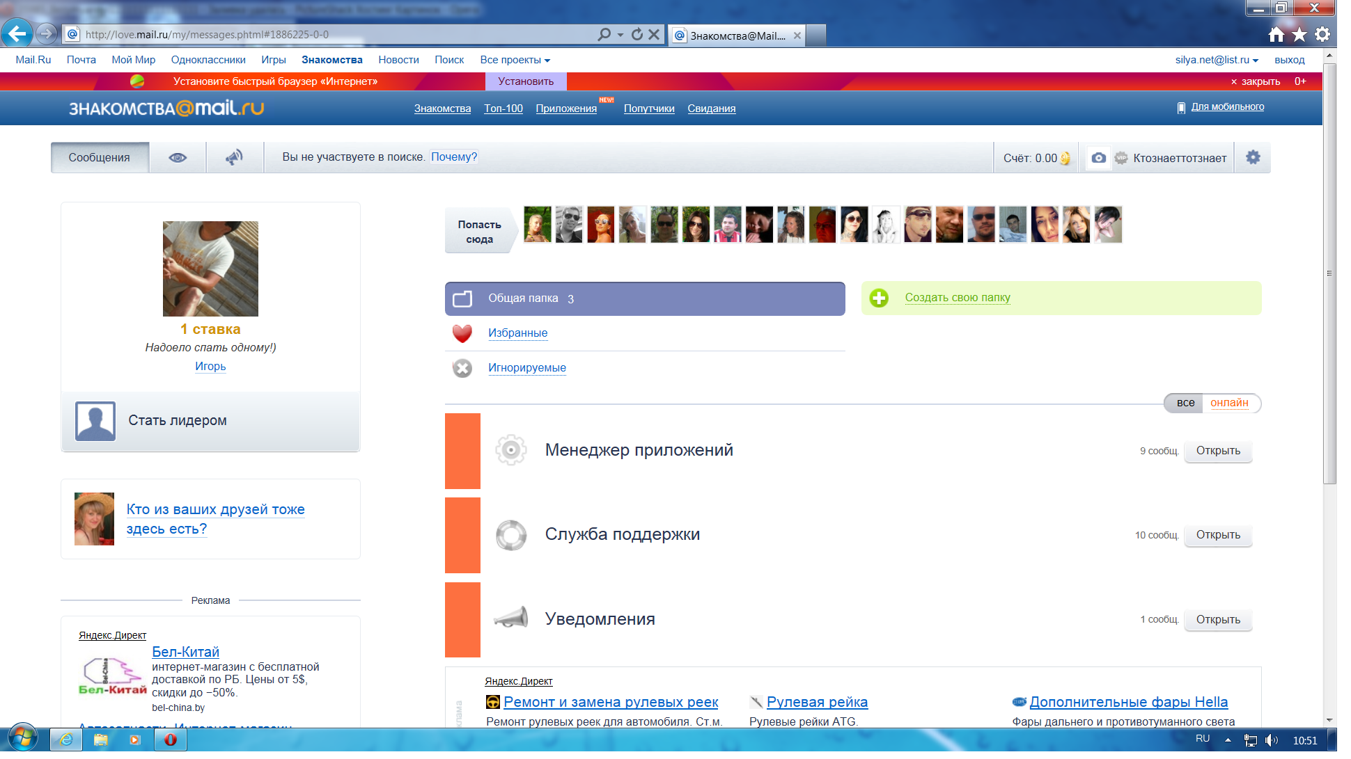Click the eye (views) icon tab
This screenshot has height=759, width=1351.
tap(178, 158)
